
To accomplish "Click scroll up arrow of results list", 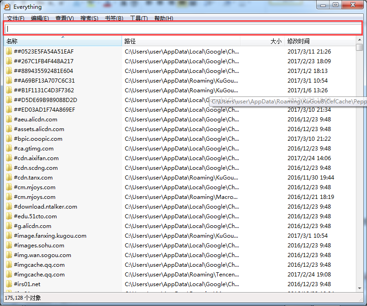I will pyautogui.click(x=359, y=40).
